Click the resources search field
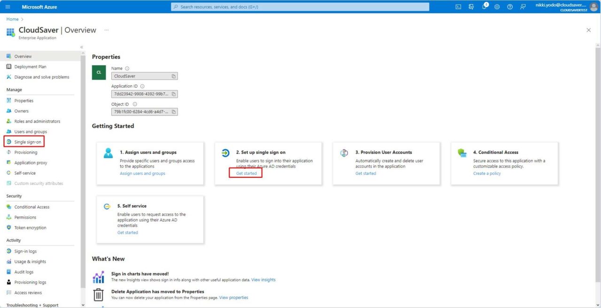 click(300, 7)
